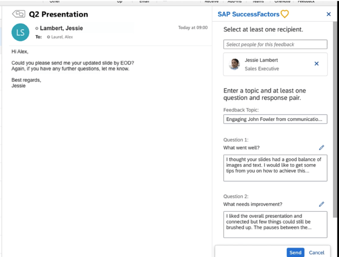The height and width of the screenshot is (257, 339).
Task: Click Jessie Lambert's profile photo
Action: (234, 64)
